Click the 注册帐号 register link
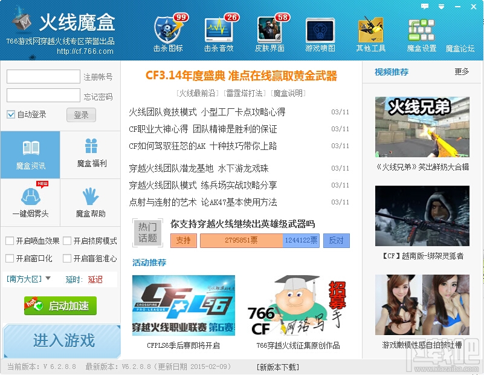 point(98,77)
